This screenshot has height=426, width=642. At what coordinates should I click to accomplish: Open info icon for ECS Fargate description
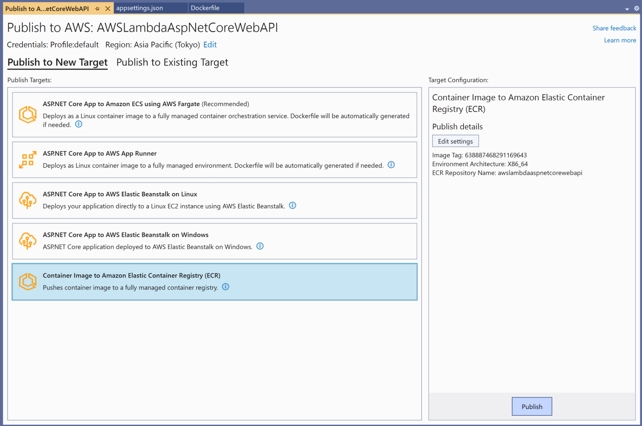click(x=79, y=124)
